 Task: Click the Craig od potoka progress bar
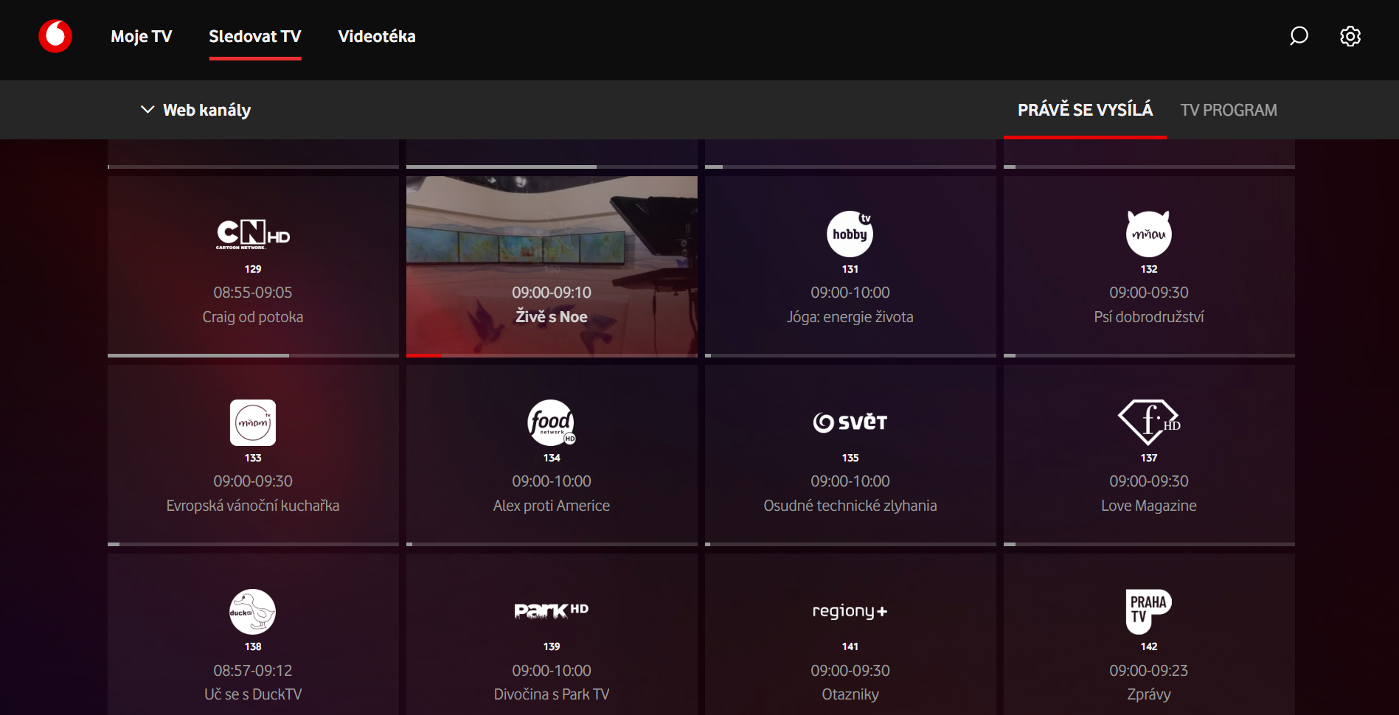(x=252, y=355)
